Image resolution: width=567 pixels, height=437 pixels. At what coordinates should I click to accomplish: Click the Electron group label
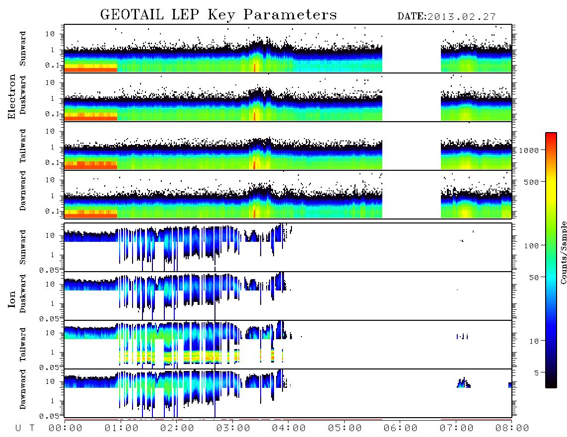(11, 96)
